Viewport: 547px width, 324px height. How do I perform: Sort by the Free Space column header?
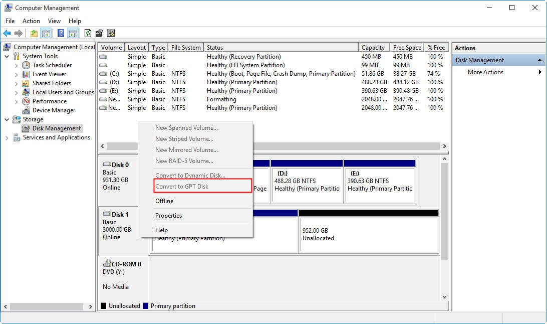point(407,48)
